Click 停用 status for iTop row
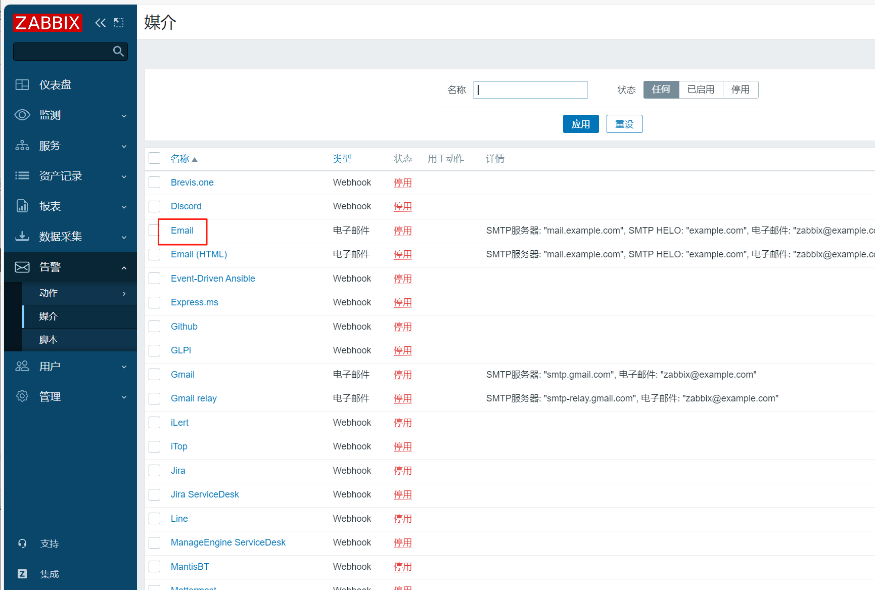 tap(403, 446)
